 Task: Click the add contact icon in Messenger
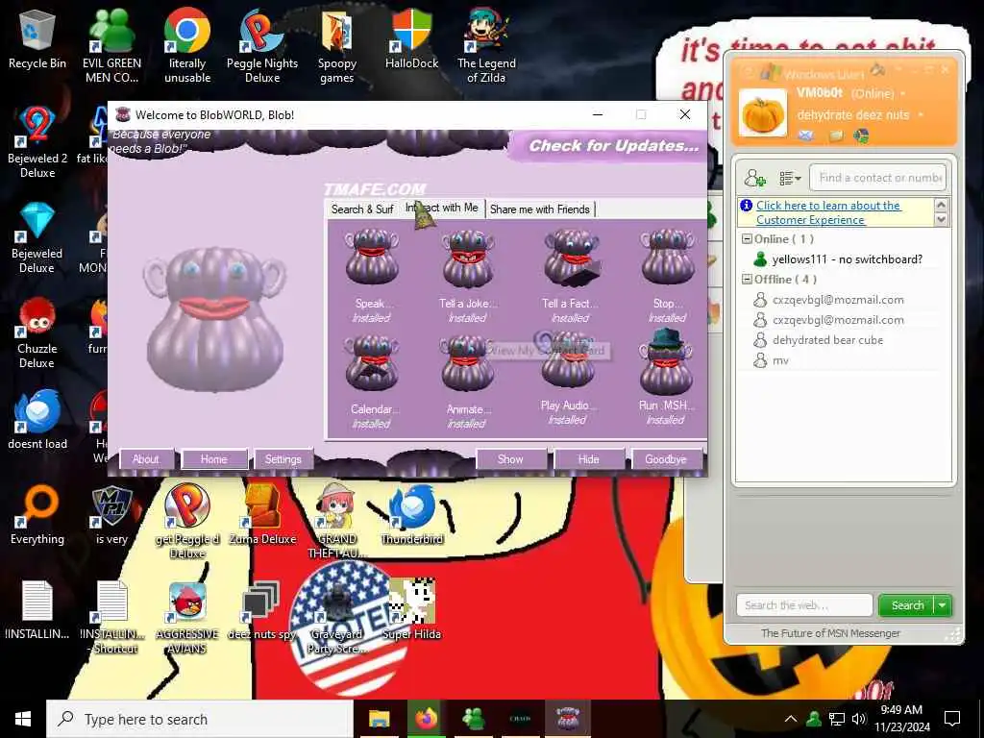[754, 178]
